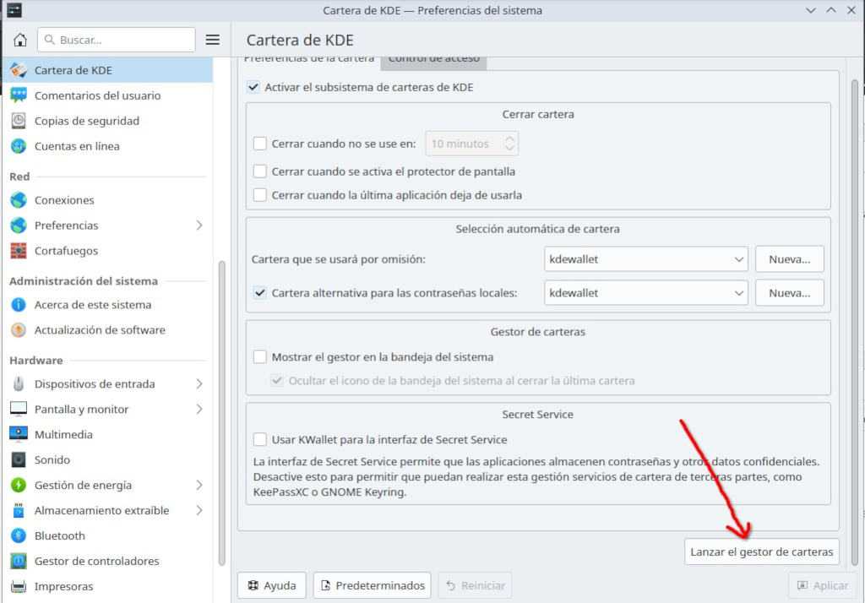
Task: Expand the Almacenamiento extraíble arrow
Action: (x=199, y=510)
